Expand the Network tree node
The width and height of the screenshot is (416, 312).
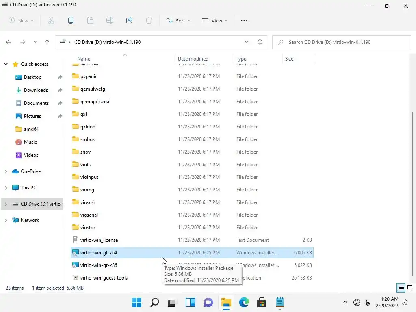pyautogui.click(x=6, y=220)
